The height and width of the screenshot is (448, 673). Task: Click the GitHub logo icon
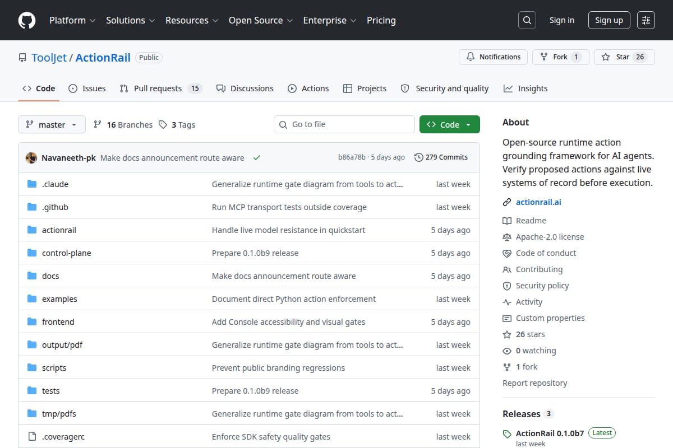pos(27,20)
